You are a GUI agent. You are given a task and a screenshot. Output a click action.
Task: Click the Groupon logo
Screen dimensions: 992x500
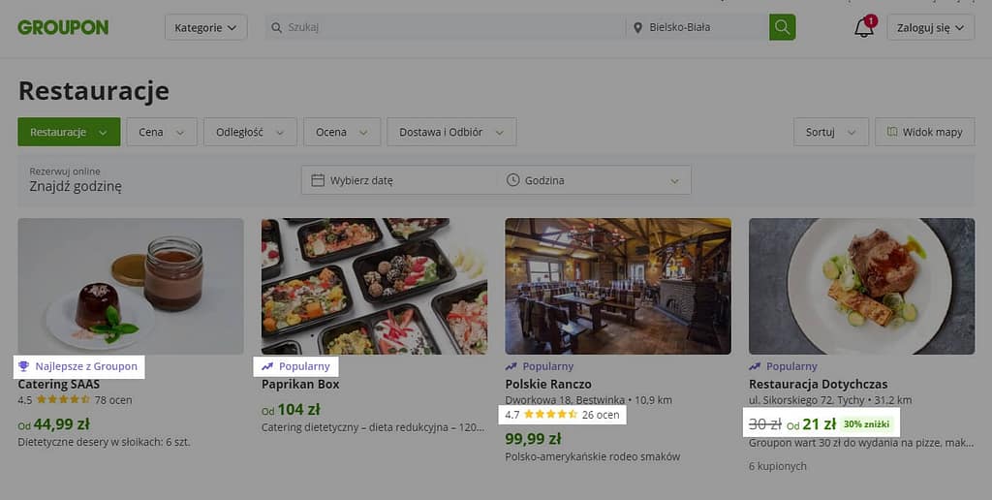63,27
